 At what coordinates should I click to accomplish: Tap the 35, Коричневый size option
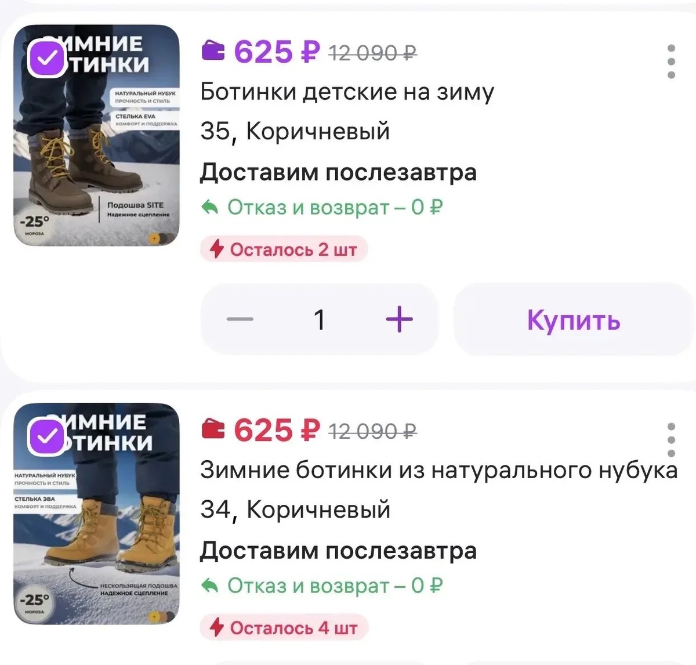tap(295, 131)
